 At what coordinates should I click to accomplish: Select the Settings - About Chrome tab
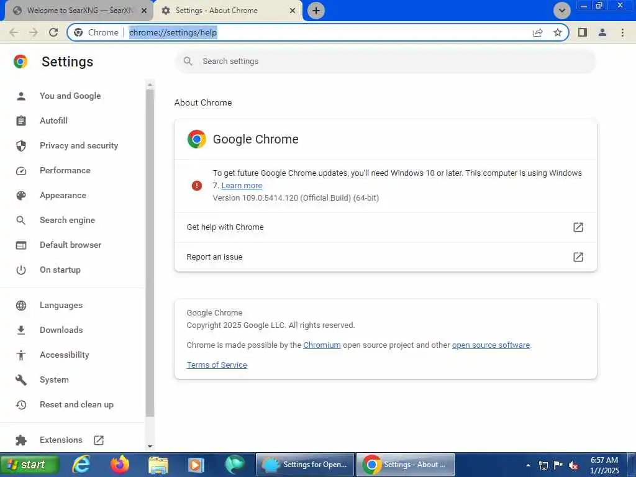(x=227, y=11)
